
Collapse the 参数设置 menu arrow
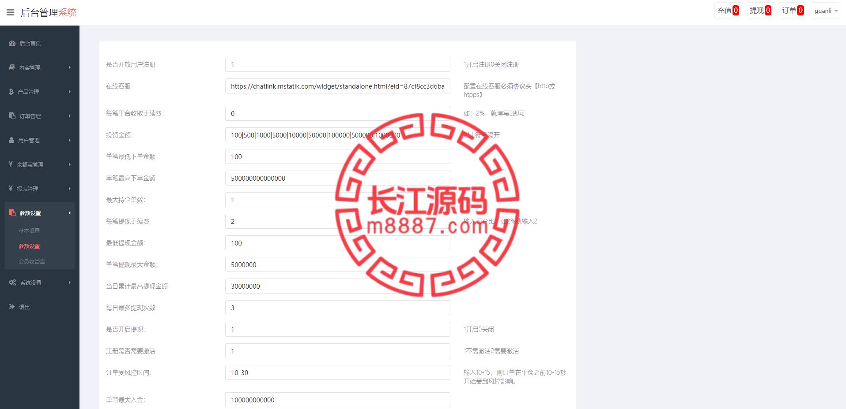(x=70, y=213)
